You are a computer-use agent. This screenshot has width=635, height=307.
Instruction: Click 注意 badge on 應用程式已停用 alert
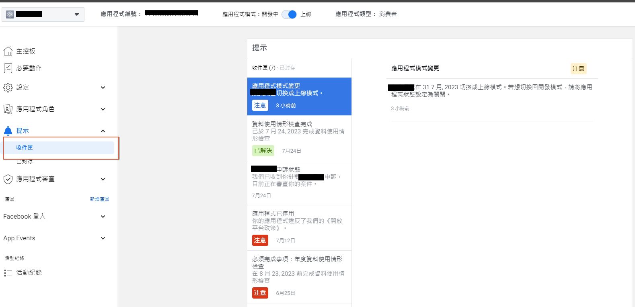[x=260, y=240]
